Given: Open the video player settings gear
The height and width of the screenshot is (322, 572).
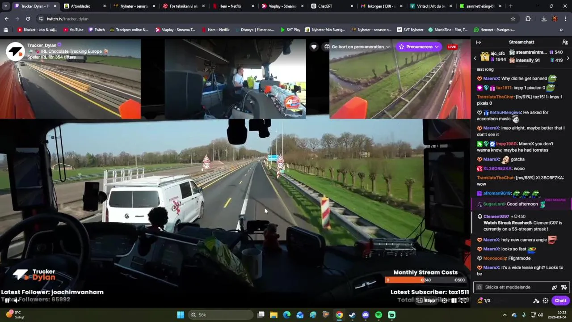Looking at the screenshot, I should (x=444, y=301).
